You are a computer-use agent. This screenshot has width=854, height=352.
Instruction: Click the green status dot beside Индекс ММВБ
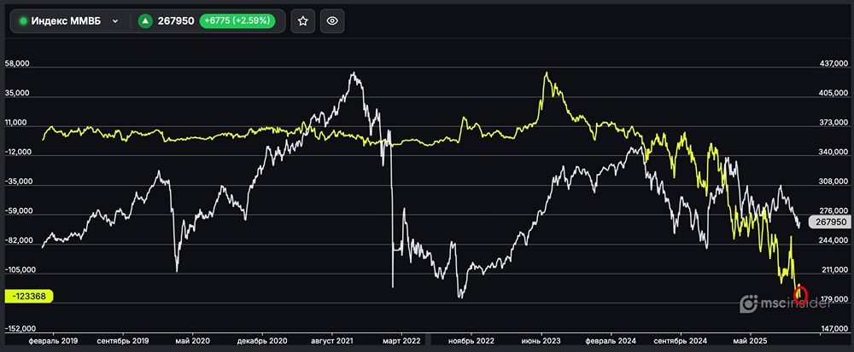point(23,21)
